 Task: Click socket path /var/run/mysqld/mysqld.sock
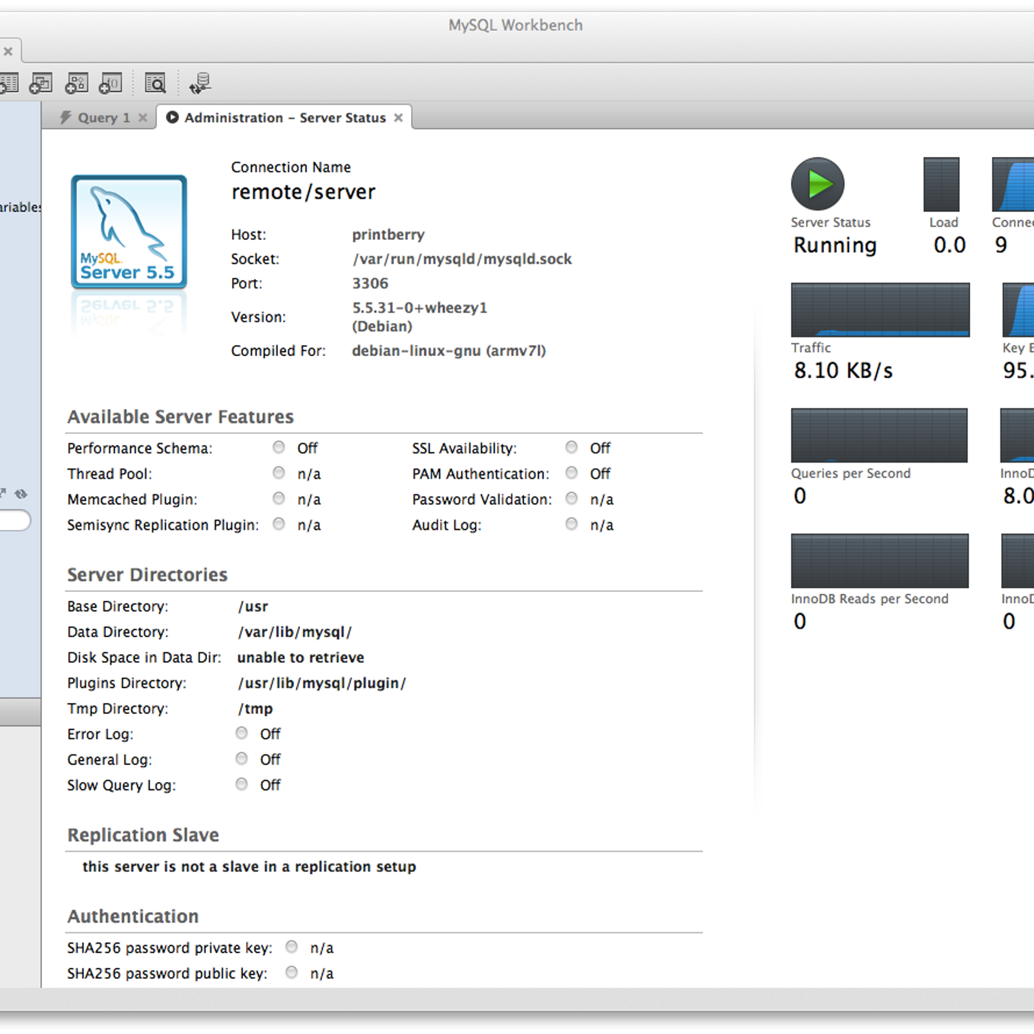[x=462, y=259]
